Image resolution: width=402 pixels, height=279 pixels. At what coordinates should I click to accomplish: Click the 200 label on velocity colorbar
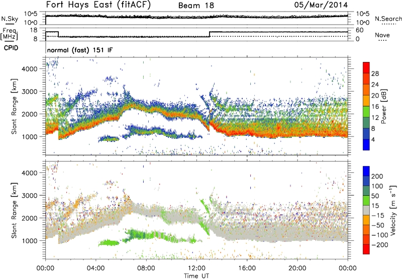coord(377,176)
